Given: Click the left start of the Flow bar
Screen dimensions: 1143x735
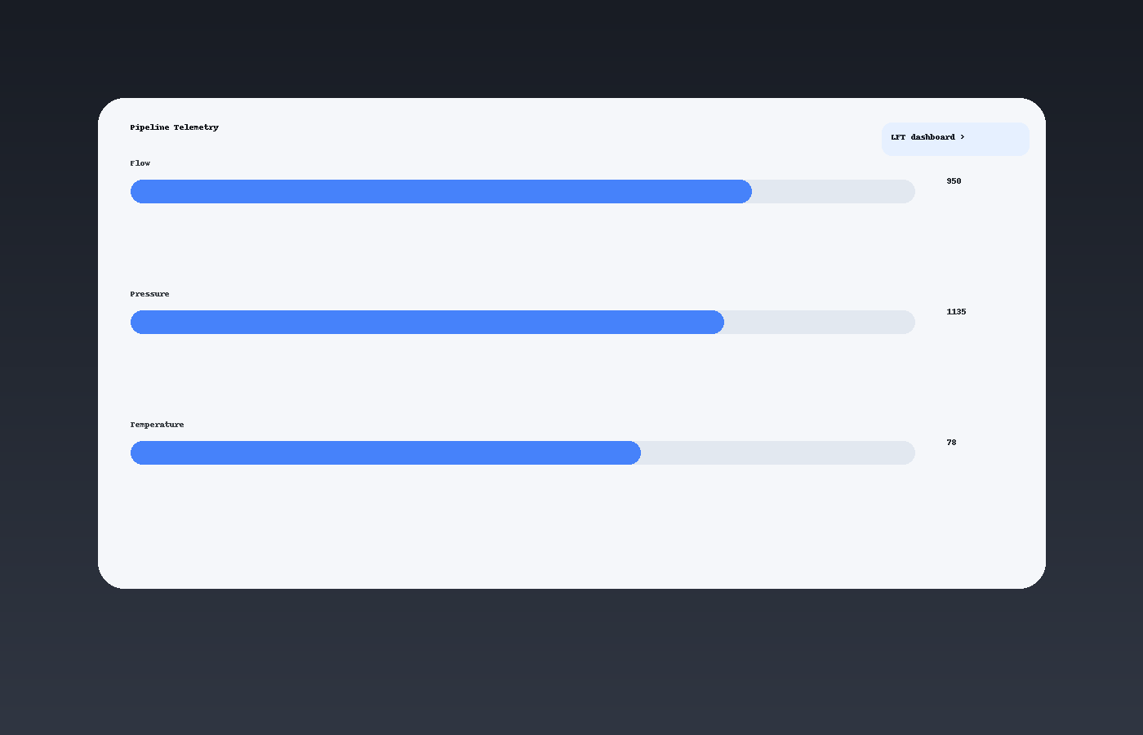Looking at the screenshot, I should pyautogui.click(x=136, y=191).
